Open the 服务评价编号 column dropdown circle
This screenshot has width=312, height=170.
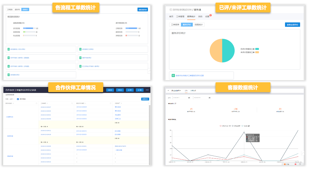pos(111,103)
